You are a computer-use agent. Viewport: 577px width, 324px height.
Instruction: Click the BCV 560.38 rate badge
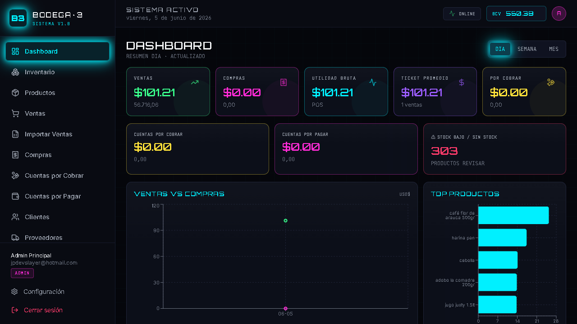516,13
